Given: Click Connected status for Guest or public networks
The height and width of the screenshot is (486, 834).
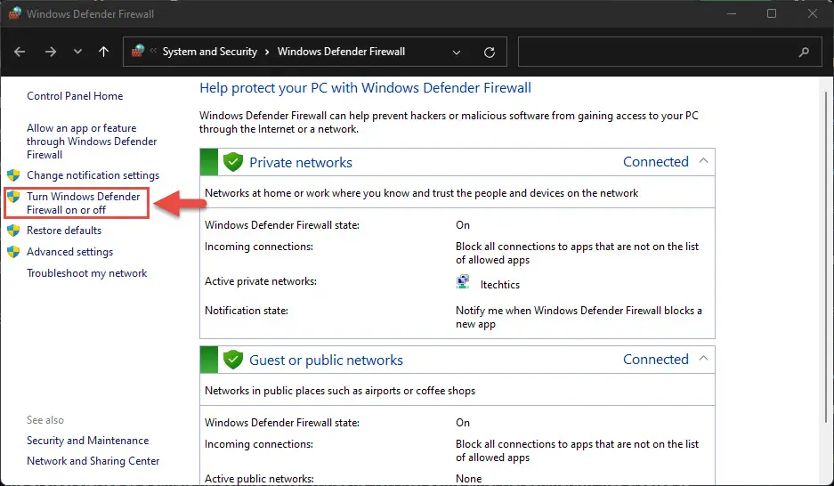Looking at the screenshot, I should click(x=656, y=359).
